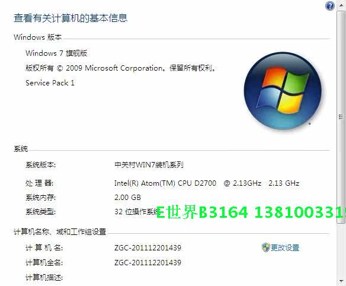The width and height of the screenshot is (346, 286).
Task: Open the 更改设置 link
Action: [x=285, y=248]
